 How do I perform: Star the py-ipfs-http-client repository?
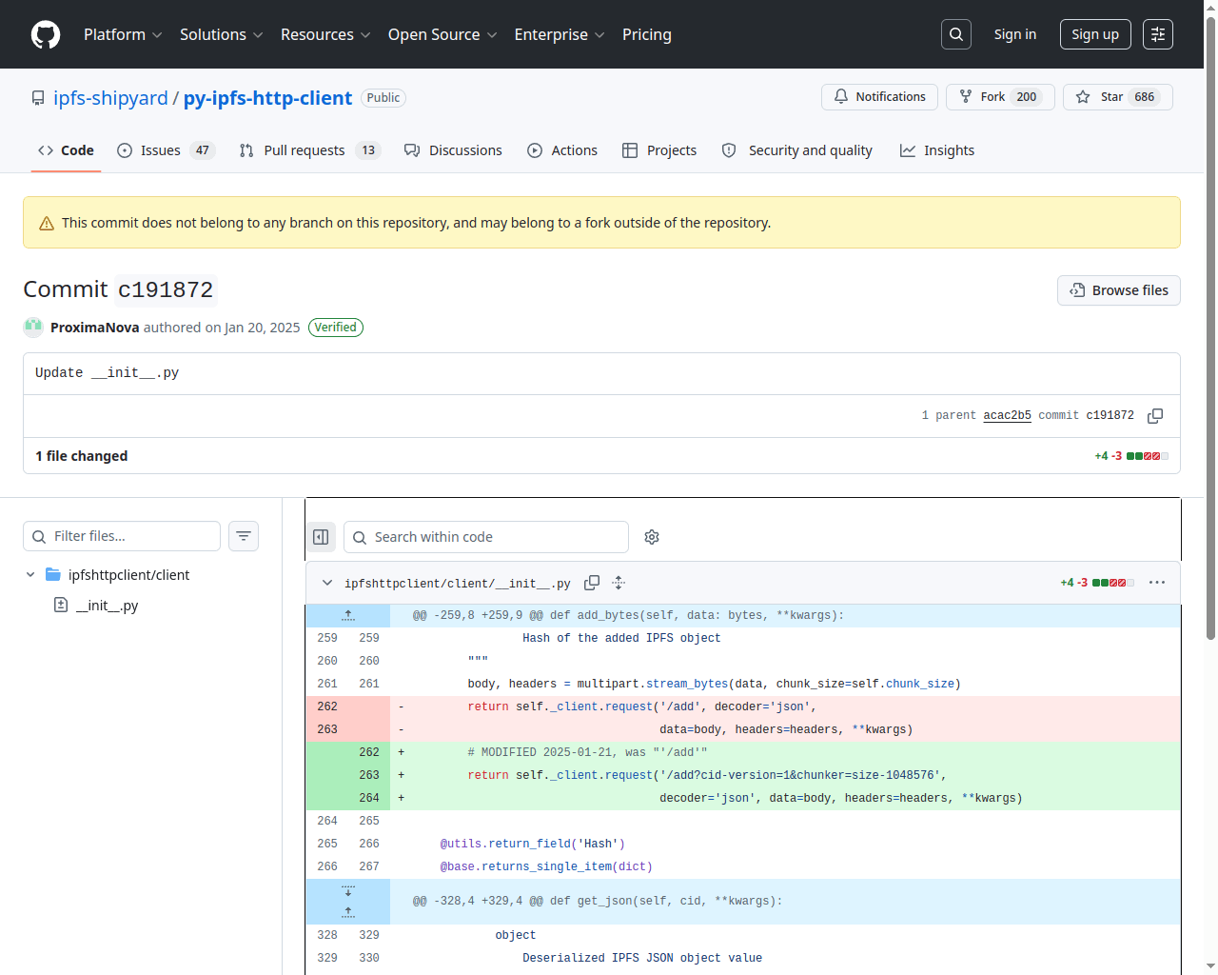1118,97
